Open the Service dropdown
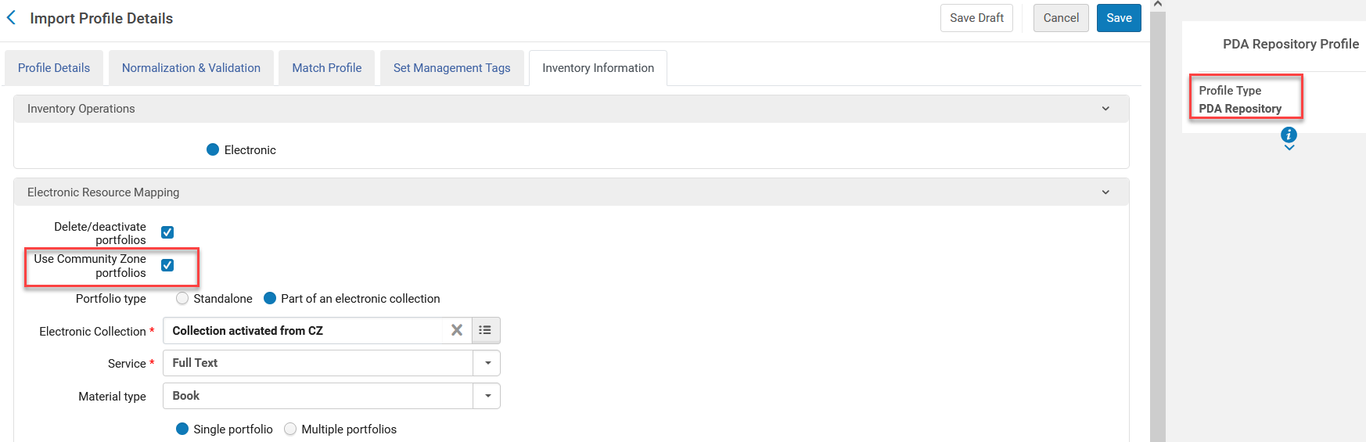Screen dimensions: 1366x442 (x=487, y=363)
